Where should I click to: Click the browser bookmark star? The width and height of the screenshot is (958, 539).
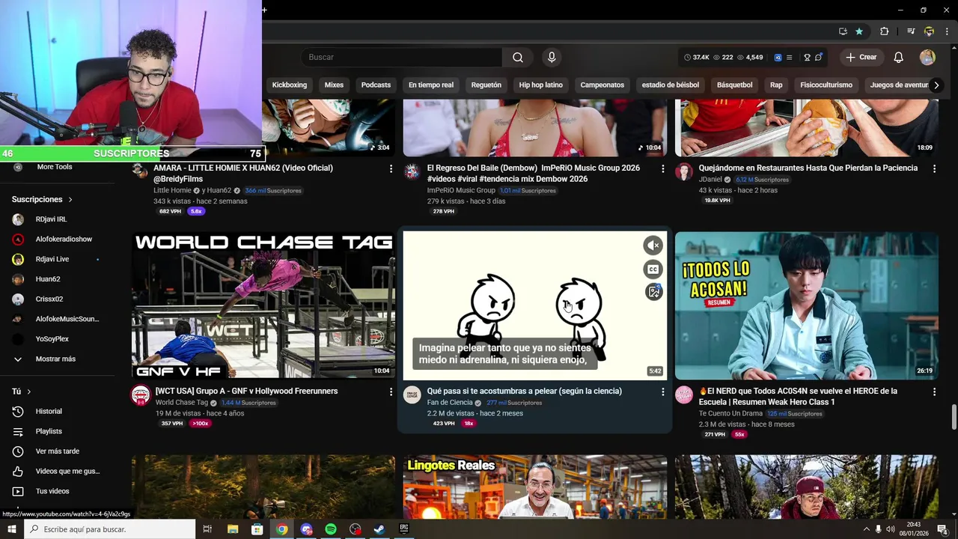pos(859,31)
